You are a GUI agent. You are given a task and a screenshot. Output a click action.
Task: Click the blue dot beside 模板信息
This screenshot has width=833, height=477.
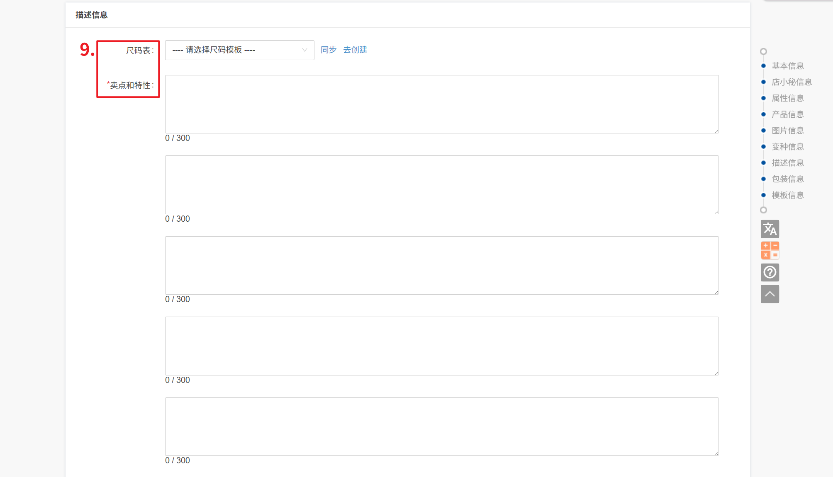click(763, 195)
